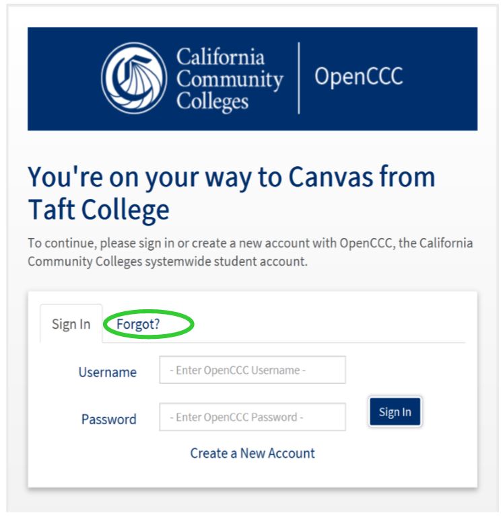Click the Password field label
This screenshot has height=517, width=503.
click(x=108, y=419)
